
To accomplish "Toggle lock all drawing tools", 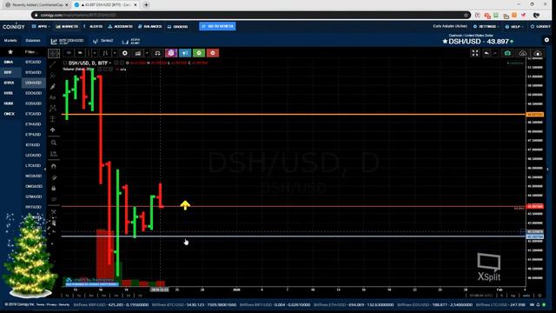I will tap(54, 188).
